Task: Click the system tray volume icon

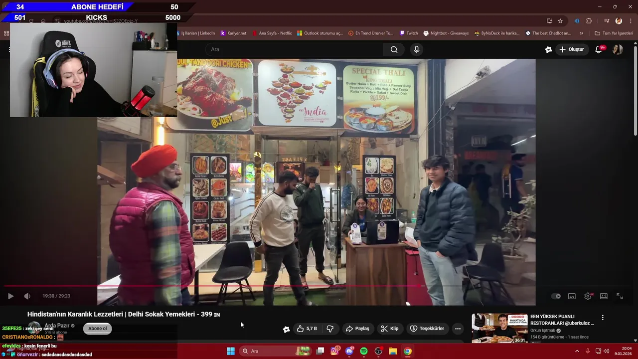Action: click(607, 351)
